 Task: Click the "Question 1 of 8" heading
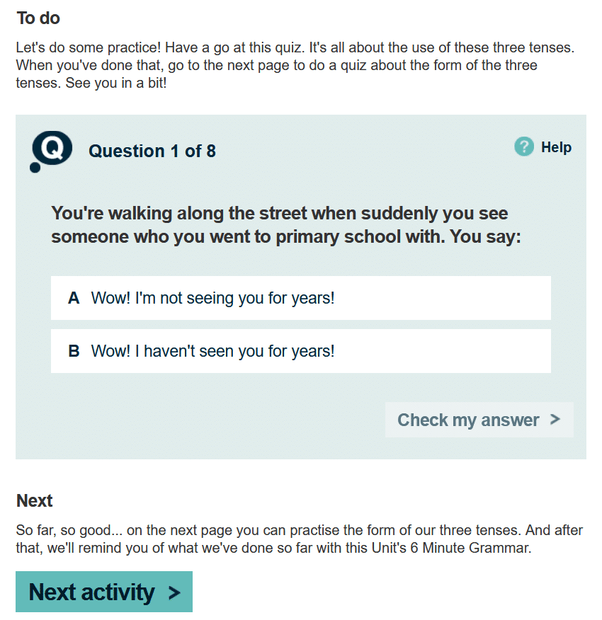click(x=152, y=151)
